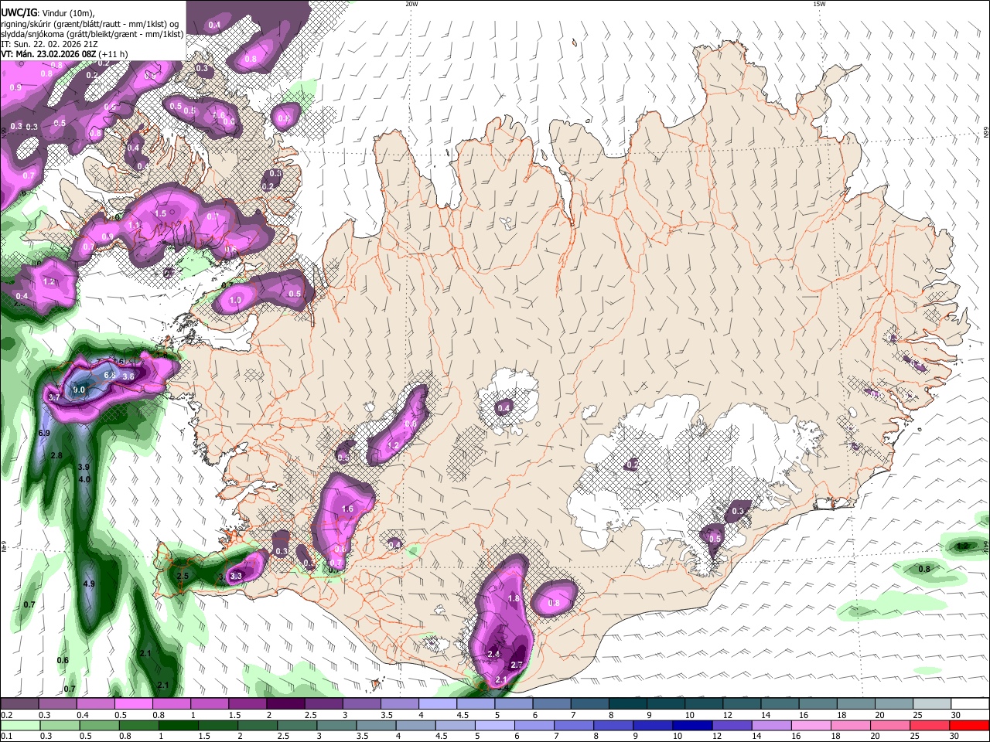Click the 1.2 value in the far eastern rain patch
Image resolution: width=990 pixels, height=742 pixels.
point(962,546)
